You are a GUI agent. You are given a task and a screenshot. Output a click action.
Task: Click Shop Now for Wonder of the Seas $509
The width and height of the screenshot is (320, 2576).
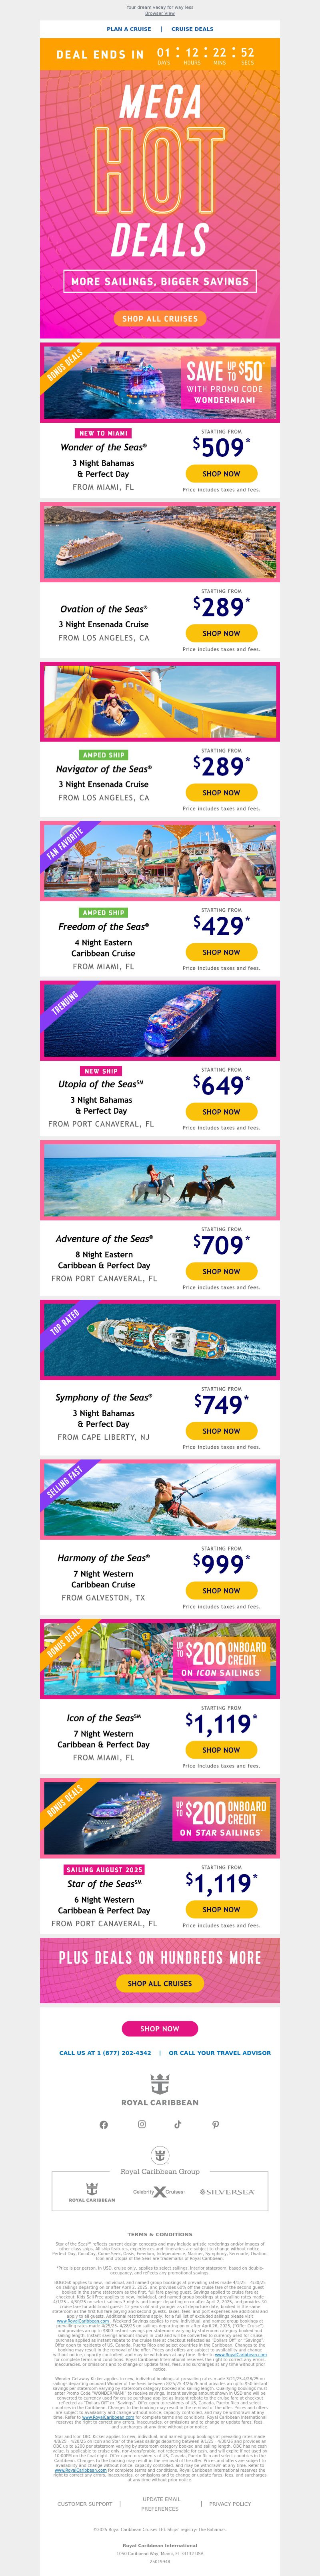coord(221,474)
